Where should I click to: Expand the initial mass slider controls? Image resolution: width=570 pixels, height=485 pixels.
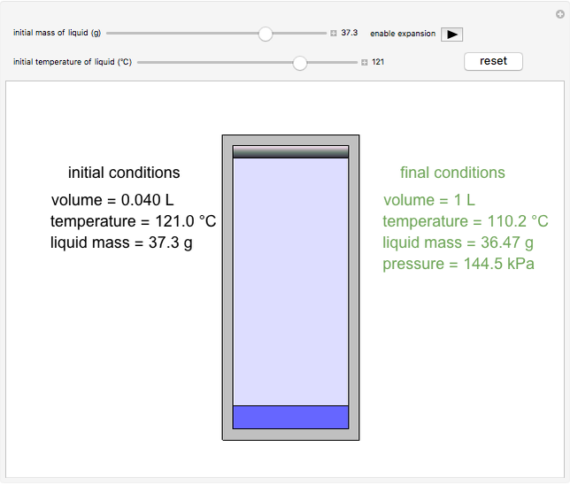(334, 34)
